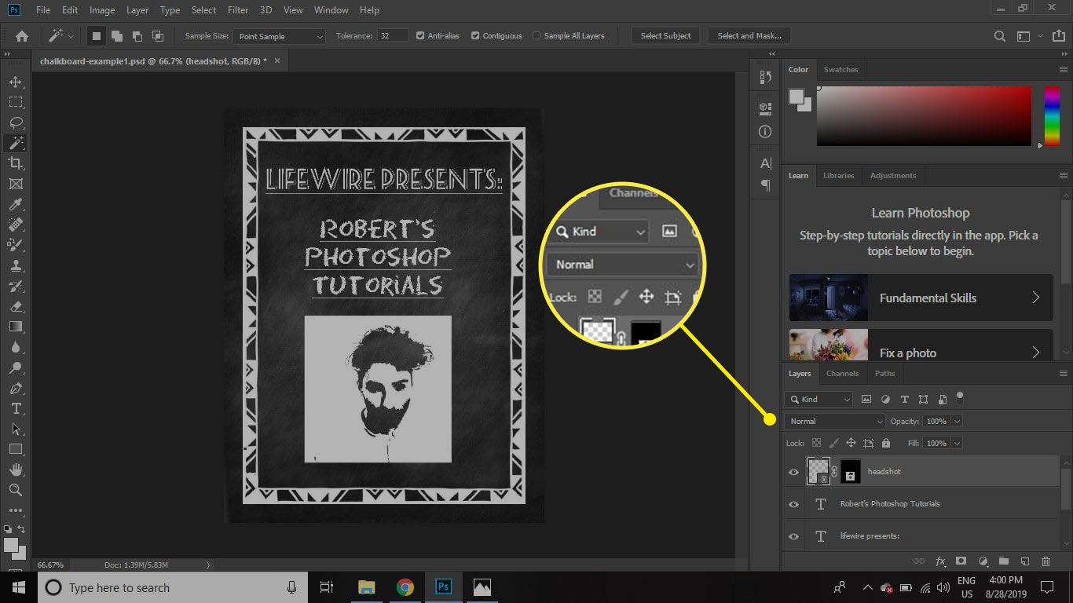Enable Sample All Layers checkbox

[536, 35]
